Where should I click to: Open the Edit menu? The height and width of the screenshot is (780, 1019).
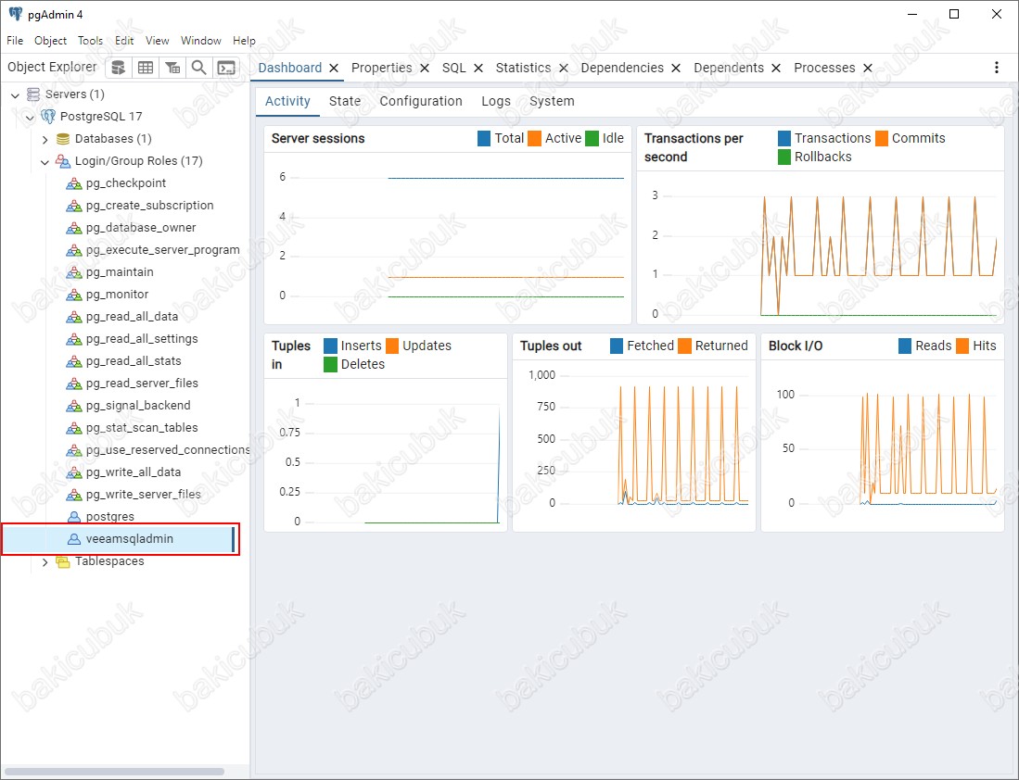point(124,40)
